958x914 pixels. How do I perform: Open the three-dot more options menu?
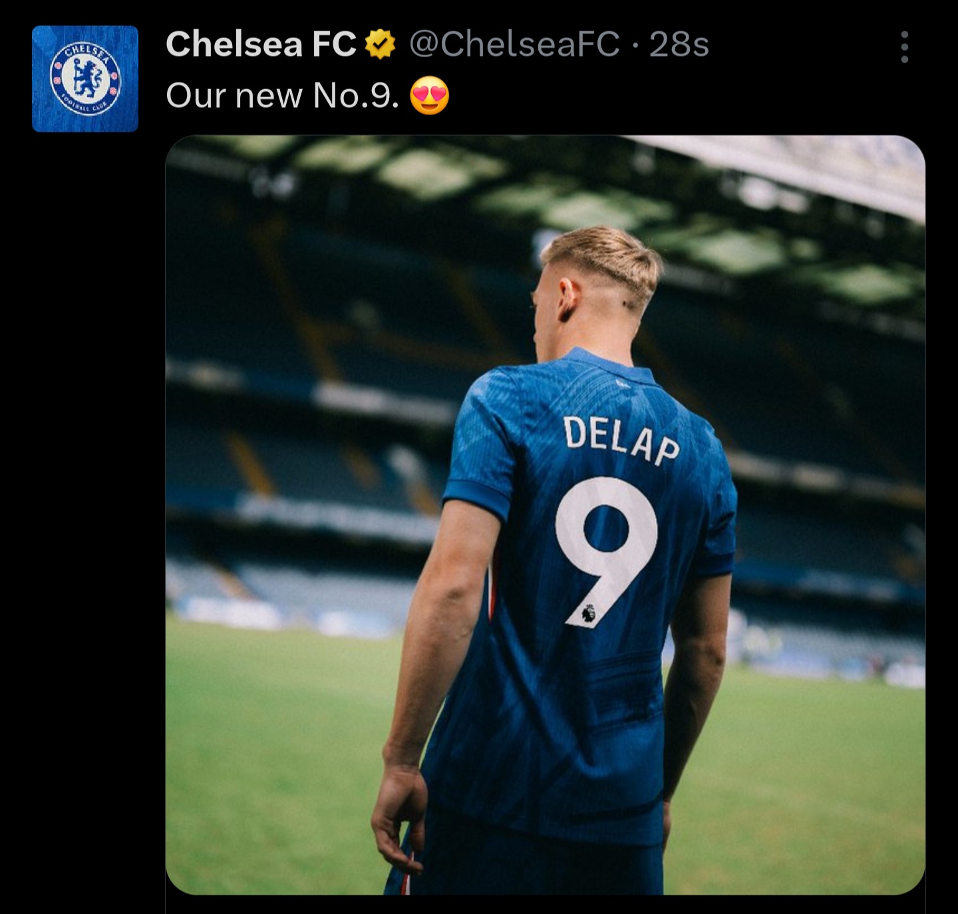point(904,47)
